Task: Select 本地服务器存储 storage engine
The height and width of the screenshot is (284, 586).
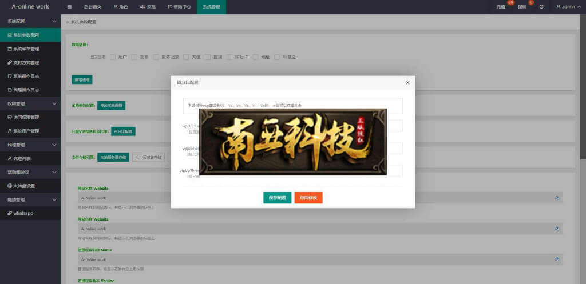Action: (x=113, y=157)
